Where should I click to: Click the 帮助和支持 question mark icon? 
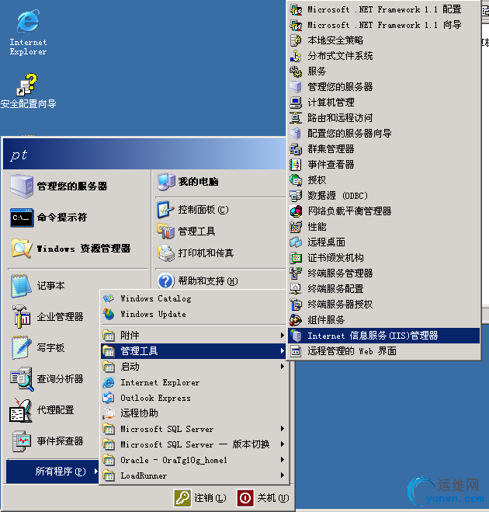coord(166,281)
